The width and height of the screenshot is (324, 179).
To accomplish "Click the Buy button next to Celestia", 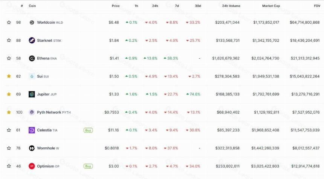I will click(88, 130).
